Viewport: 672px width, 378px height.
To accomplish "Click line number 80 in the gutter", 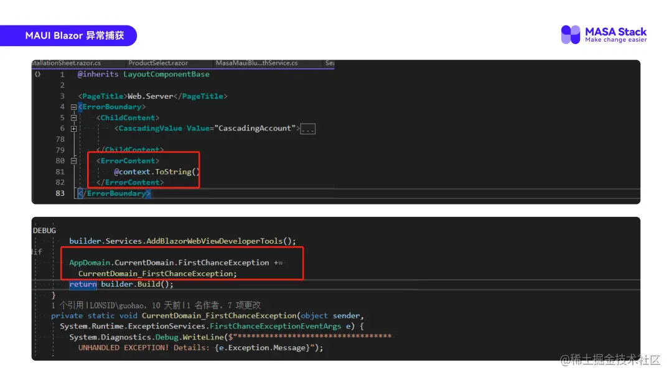I will click(x=60, y=161).
